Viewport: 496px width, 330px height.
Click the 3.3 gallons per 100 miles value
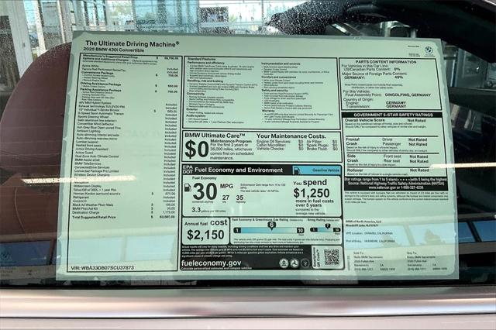click(x=196, y=210)
